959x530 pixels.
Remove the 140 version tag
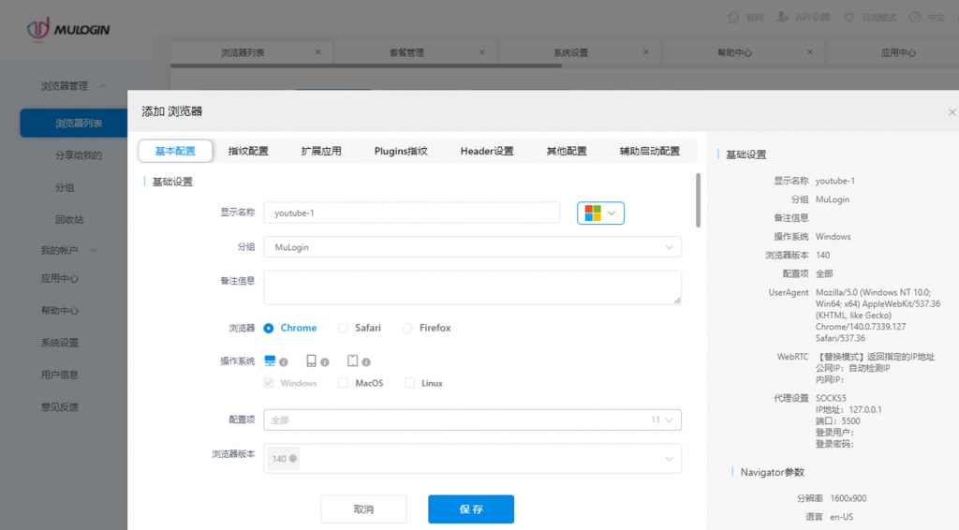tap(293, 459)
